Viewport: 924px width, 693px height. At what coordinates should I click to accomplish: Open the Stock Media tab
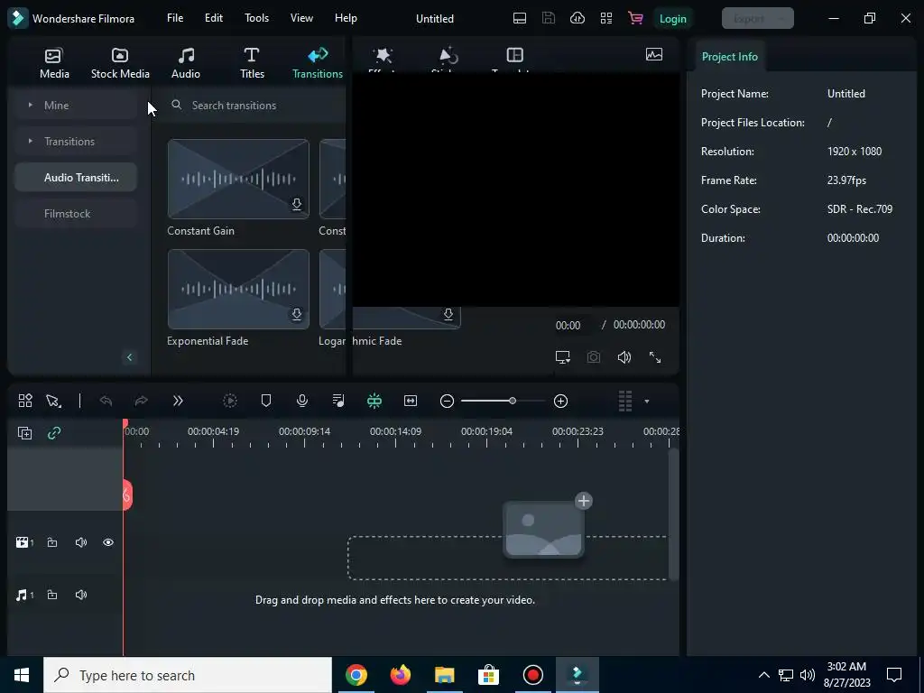click(x=120, y=63)
